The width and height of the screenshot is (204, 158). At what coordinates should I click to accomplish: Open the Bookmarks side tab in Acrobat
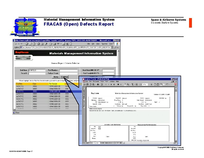[x=84, y=93]
